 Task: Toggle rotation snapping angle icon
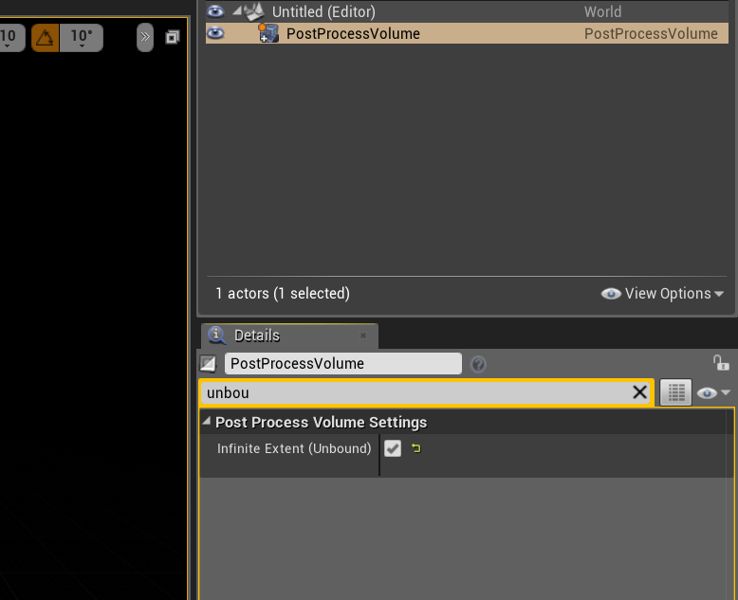click(45, 38)
